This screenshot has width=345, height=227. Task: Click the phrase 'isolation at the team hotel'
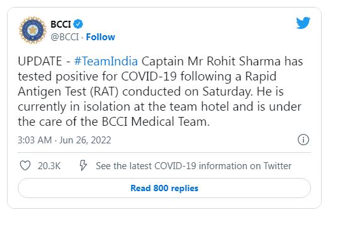click(x=156, y=106)
